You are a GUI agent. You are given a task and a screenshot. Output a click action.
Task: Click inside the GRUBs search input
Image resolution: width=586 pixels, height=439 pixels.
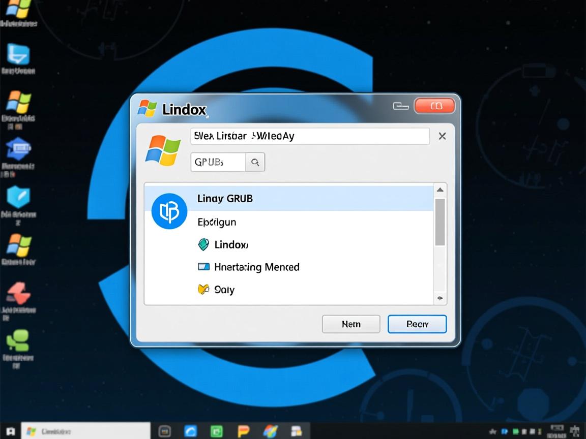click(218, 162)
